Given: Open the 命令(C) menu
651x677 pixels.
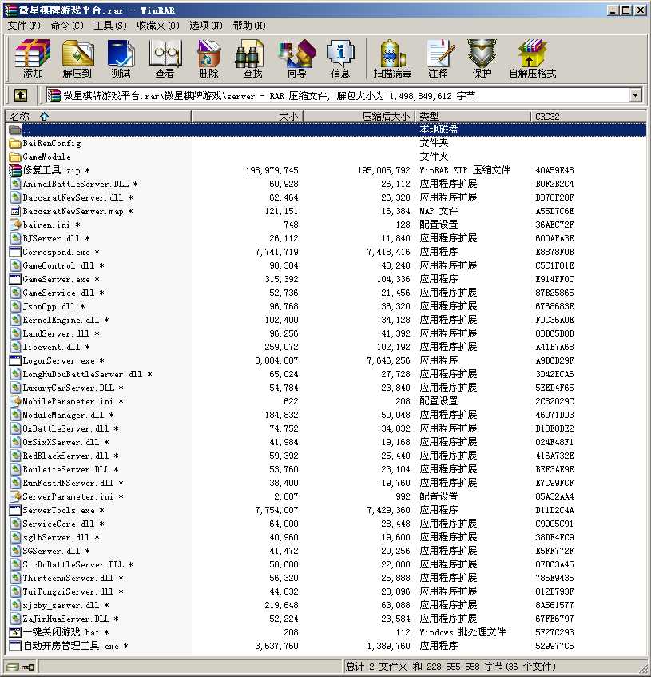Looking at the screenshot, I should (x=67, y=26).
